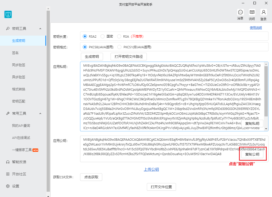This screenshot has height=197, width=272.
Task: Copy the public key with 复制公钥
Action: [x=252, y=154]
